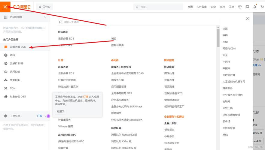Expand the chevron next to 订阅
265x150 pixels.
pyautogui.click(x=45, y=116)
